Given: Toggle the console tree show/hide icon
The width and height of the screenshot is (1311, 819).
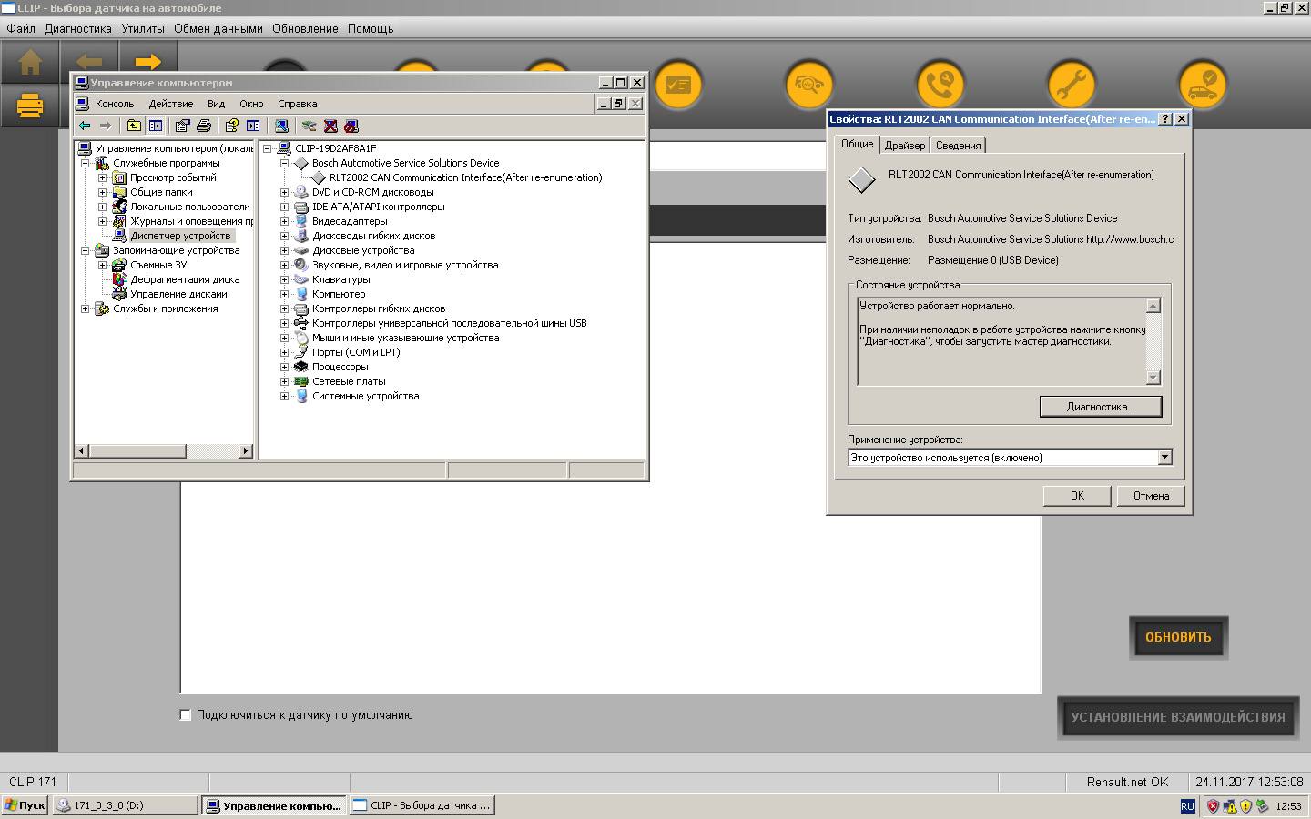Looking at the screenshot, I should (156, 126).
